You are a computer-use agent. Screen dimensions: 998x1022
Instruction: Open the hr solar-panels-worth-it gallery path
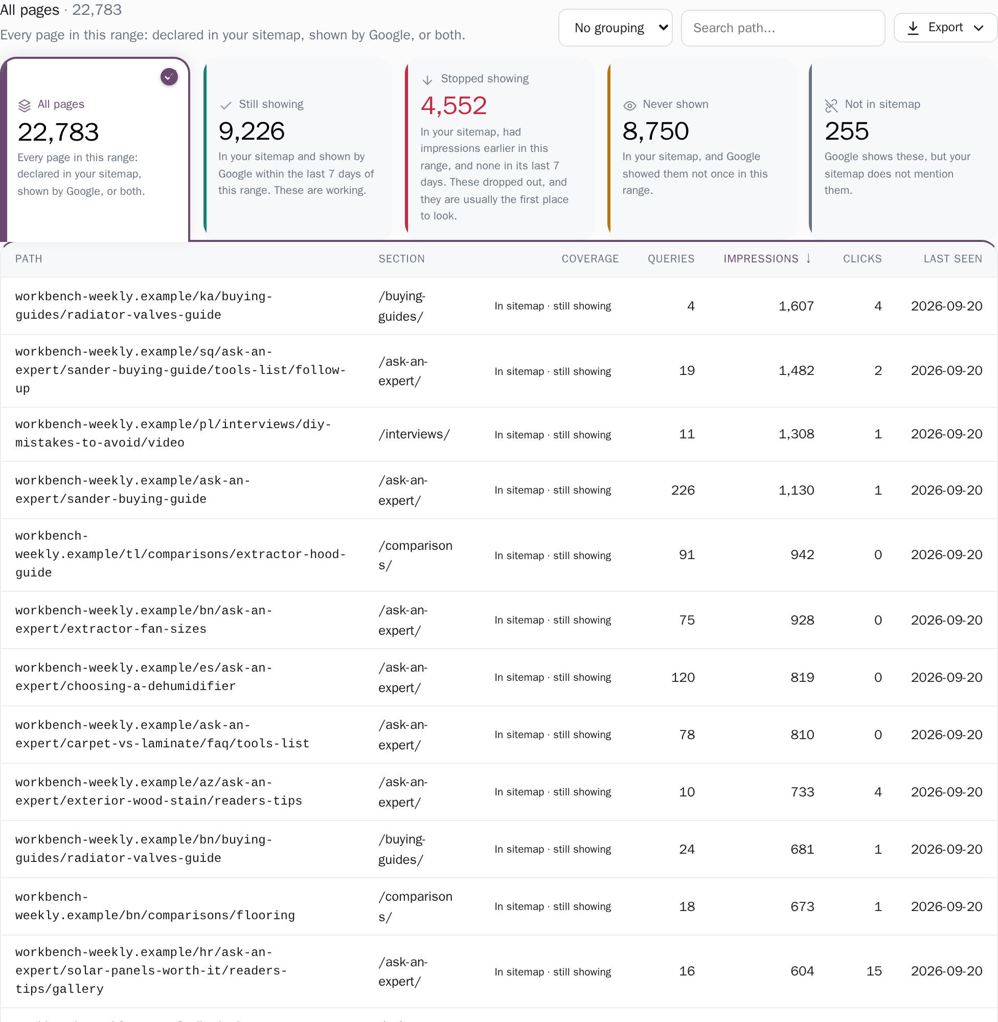[151, 970]
